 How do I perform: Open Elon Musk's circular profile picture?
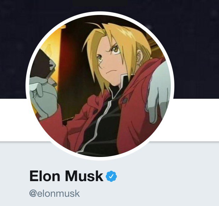click(100, 86)
